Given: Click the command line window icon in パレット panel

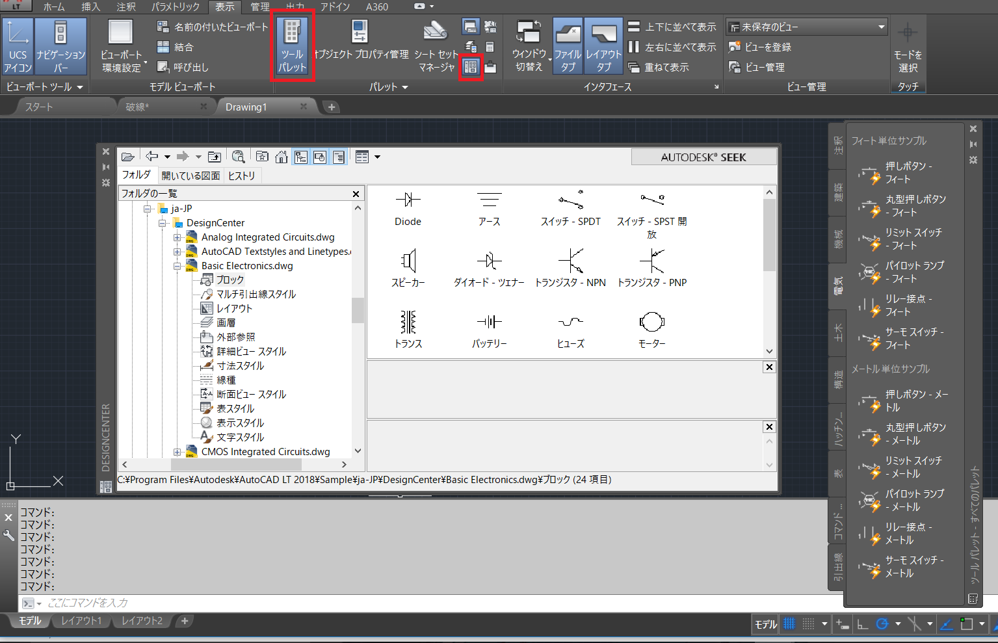Looking at the screenshot, I should pos(471,27).
